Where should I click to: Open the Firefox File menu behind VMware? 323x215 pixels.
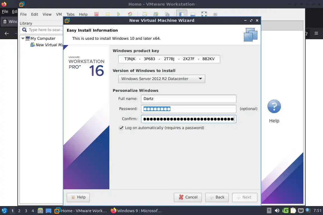[x=5, y=11]
